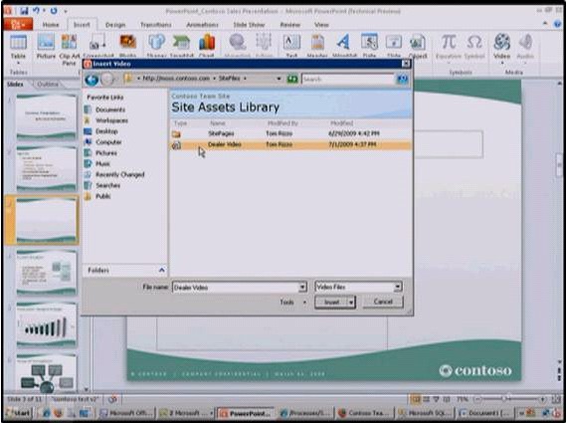Screen dimensions: 567x423
Task: Open the Design ribbon tab
Action: 115,25
